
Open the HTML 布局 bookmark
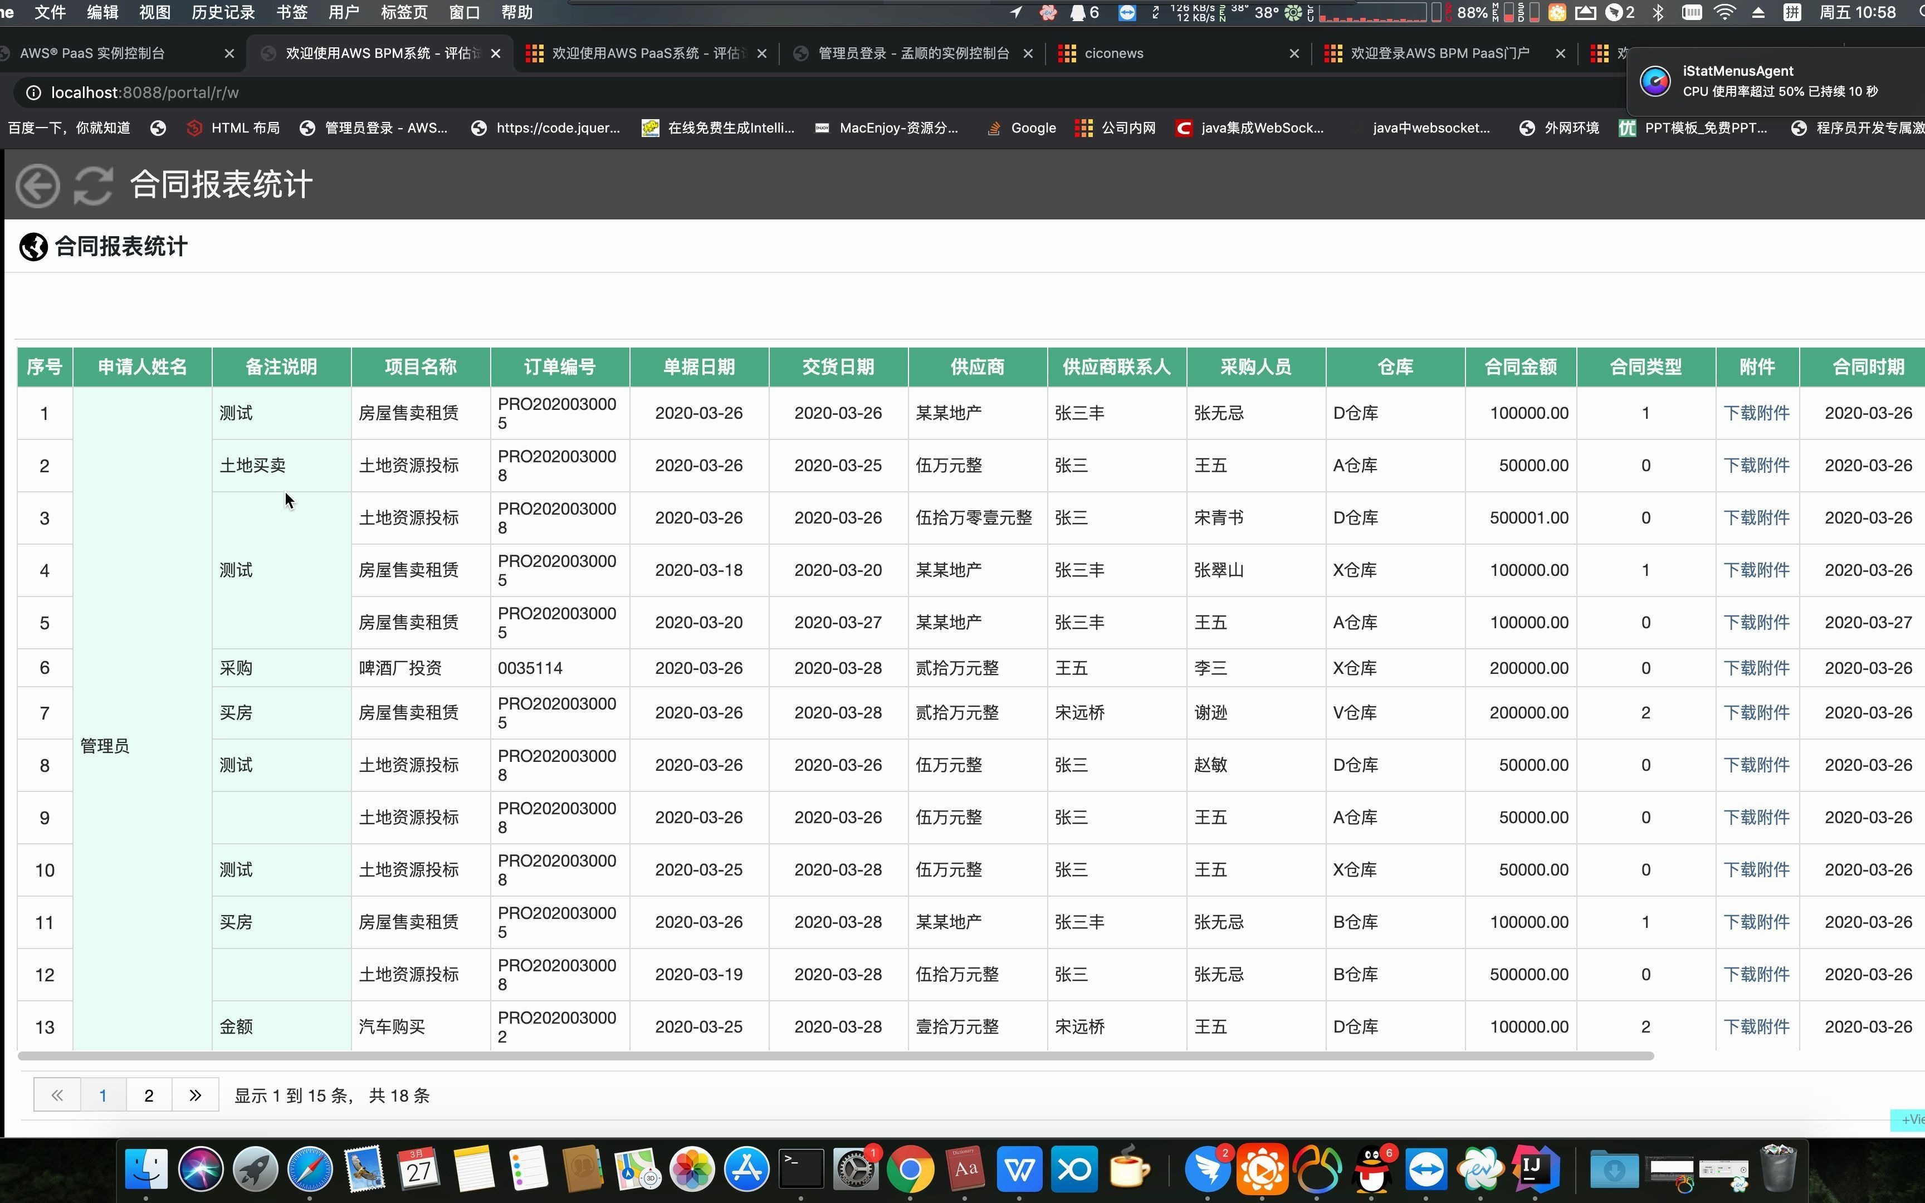[233, 128]
